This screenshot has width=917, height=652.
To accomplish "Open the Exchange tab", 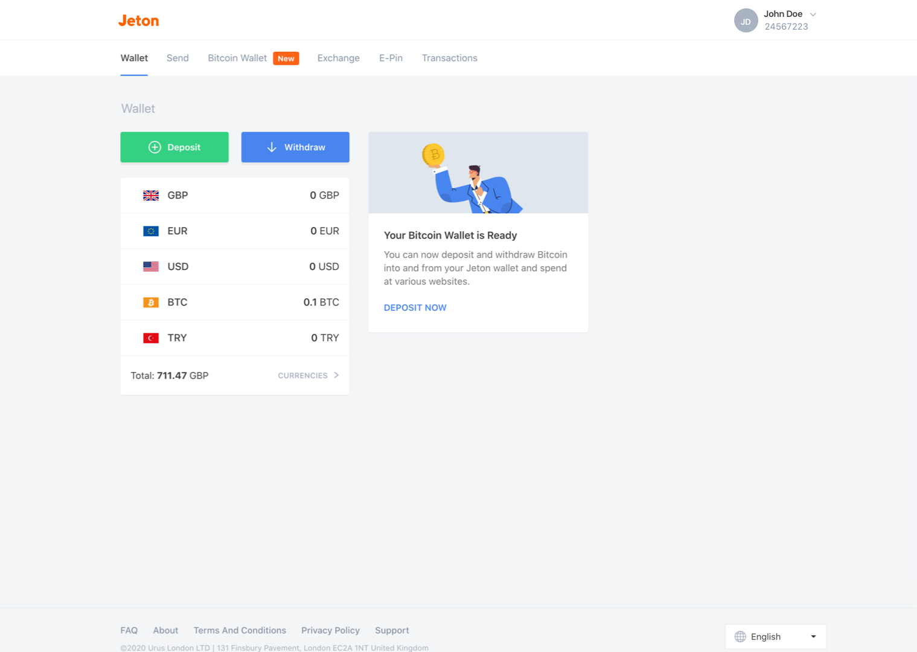I will coord(339,58).
